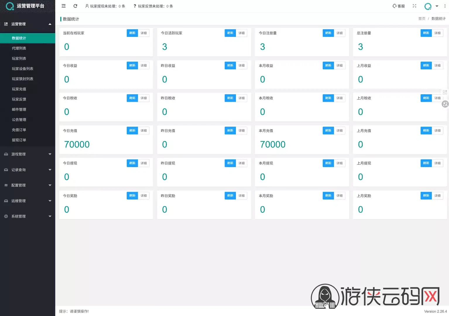Click the 运营管理平台 logo icon
Image resolution: width=449 pixels, height=316 pixels.
10,6
